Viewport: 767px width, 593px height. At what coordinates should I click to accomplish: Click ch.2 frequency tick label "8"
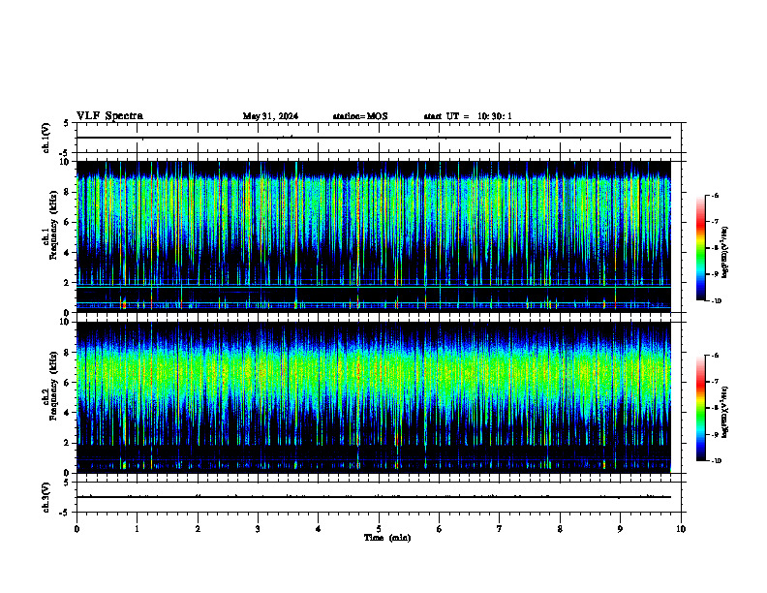pos(68,353)
